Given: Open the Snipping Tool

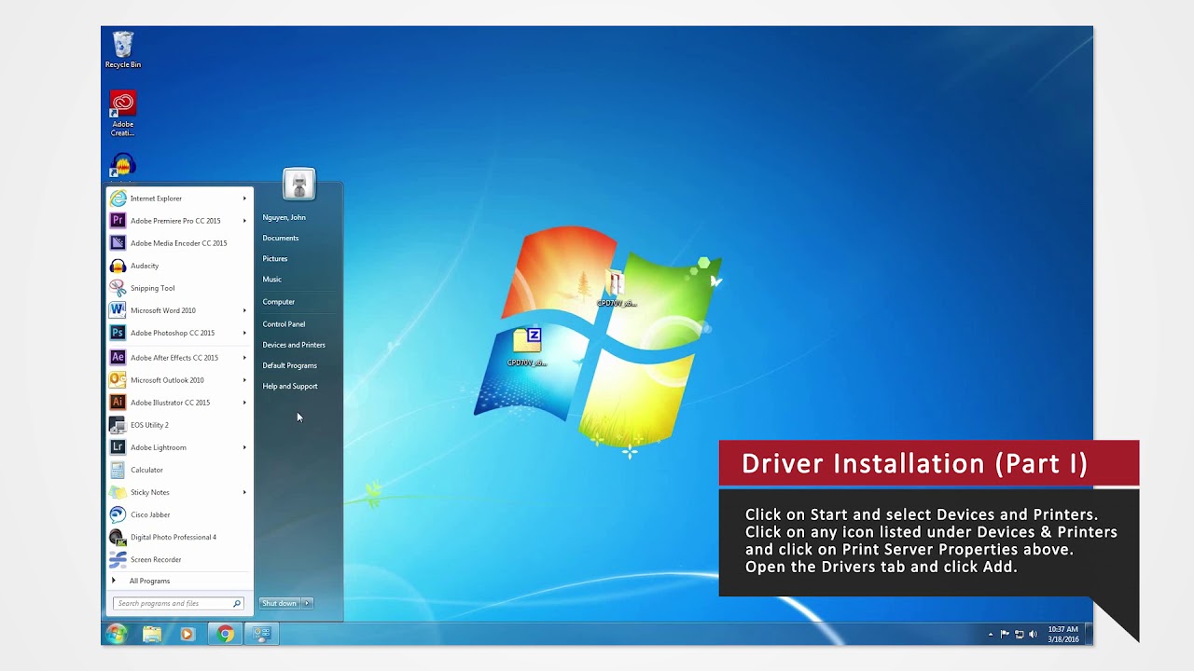Looking at the screenshot, I should 178,288.
